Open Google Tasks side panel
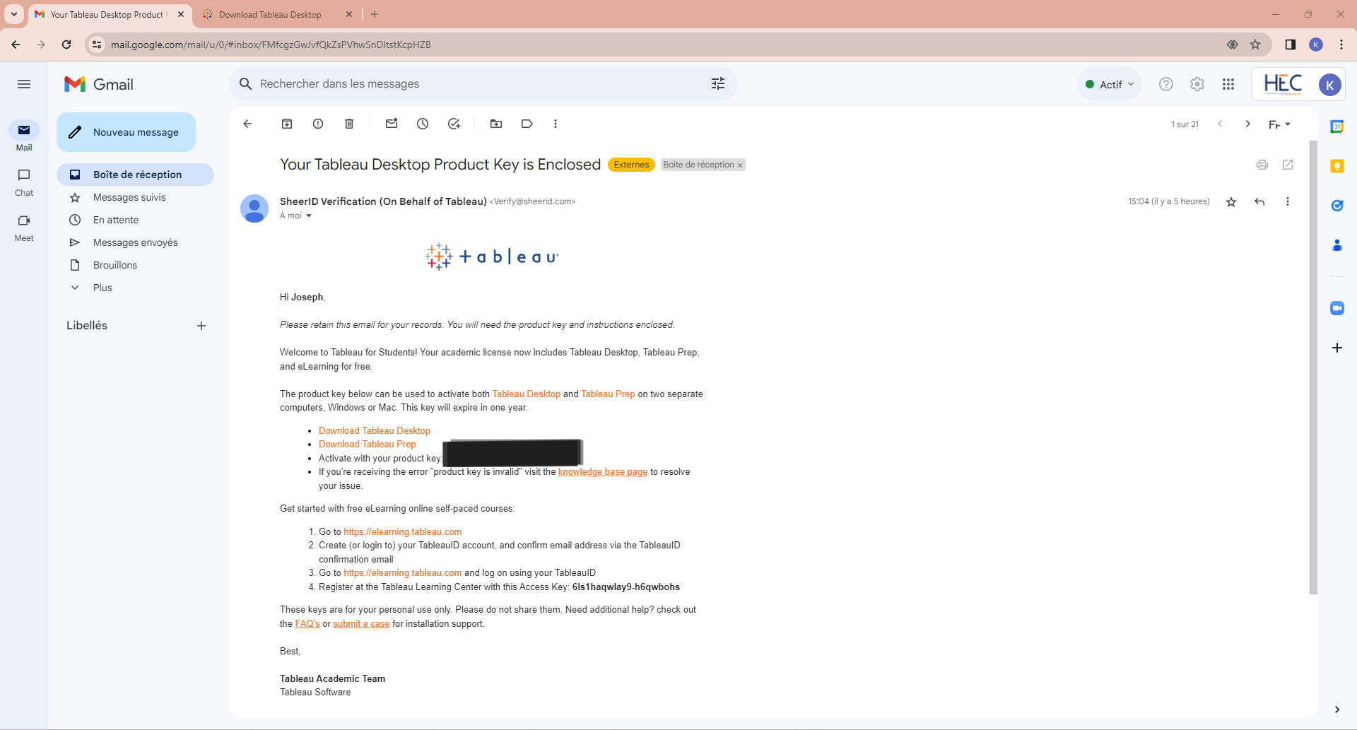 (1337, 206)
